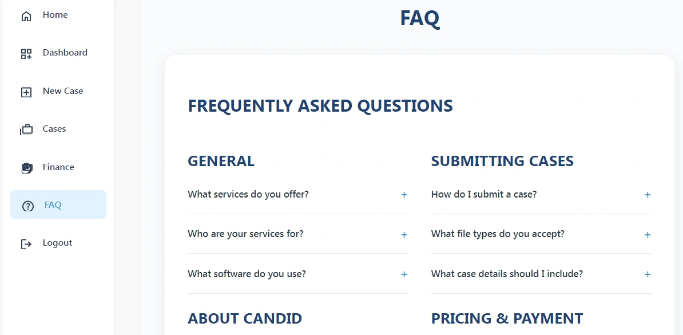
Task: Click the FAQ question mark icon
Action: [x=28, y=206]
